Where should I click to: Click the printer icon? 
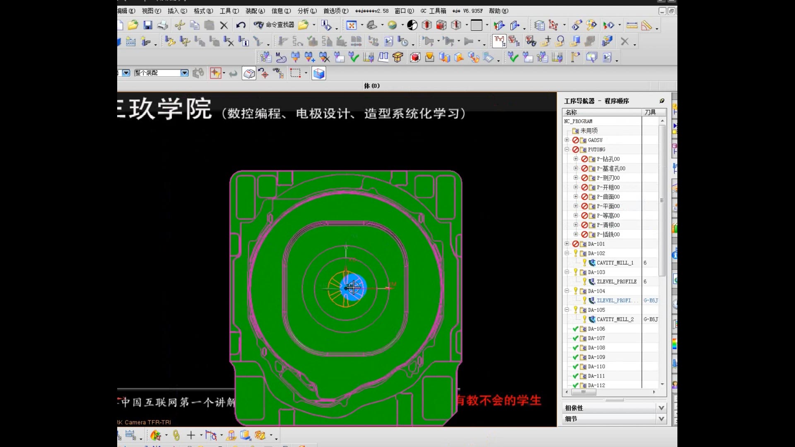tap(163, 25)
